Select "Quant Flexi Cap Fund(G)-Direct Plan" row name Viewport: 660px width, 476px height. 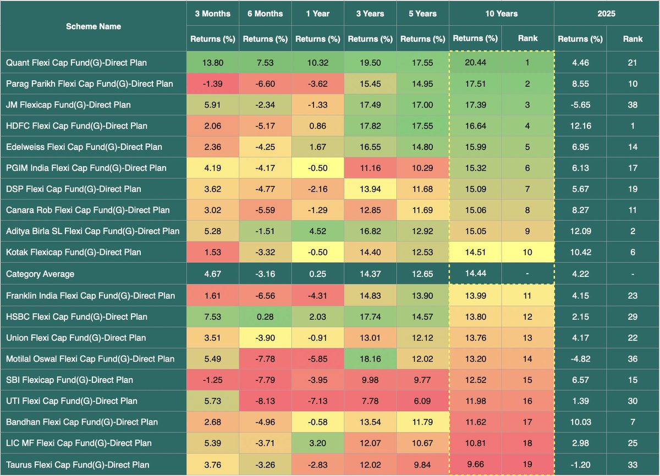76,63
